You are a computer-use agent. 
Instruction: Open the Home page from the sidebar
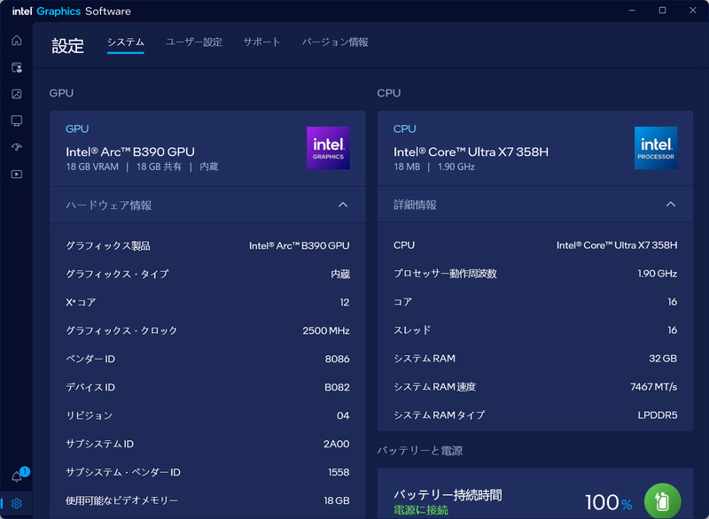click(x=16, y=40)
